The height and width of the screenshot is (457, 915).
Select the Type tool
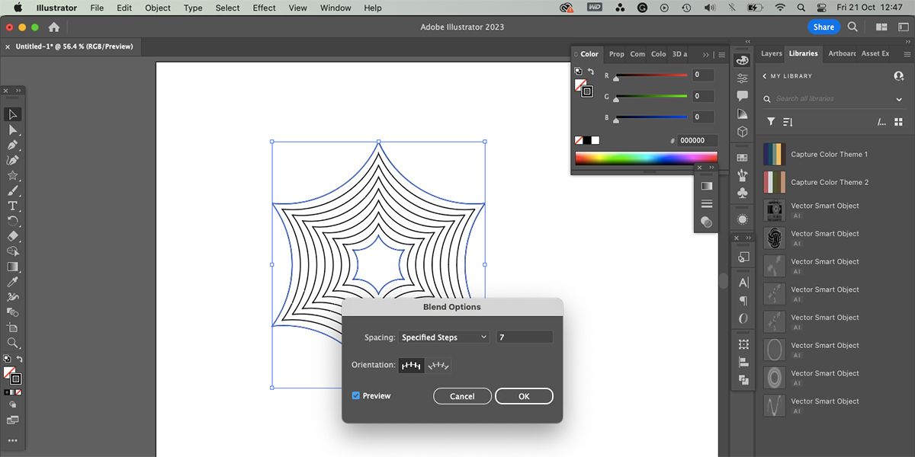[x=12, y=206]
